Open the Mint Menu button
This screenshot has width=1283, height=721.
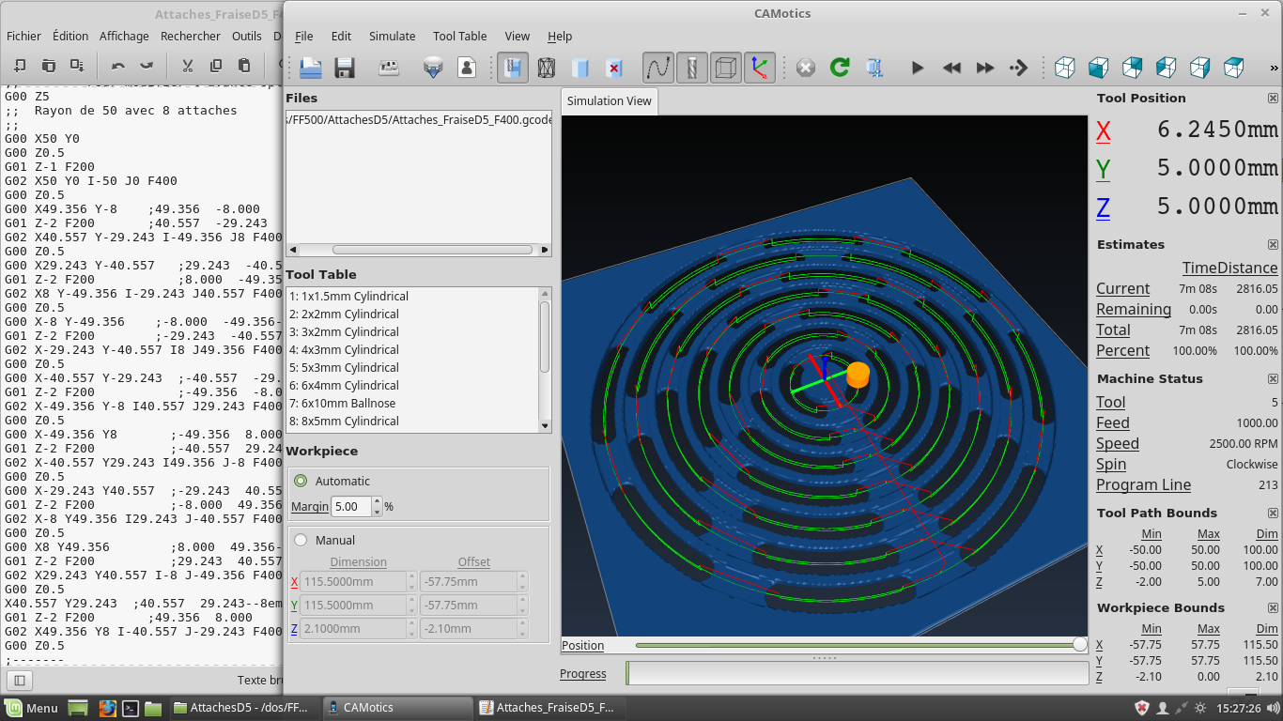coord(32,708)
